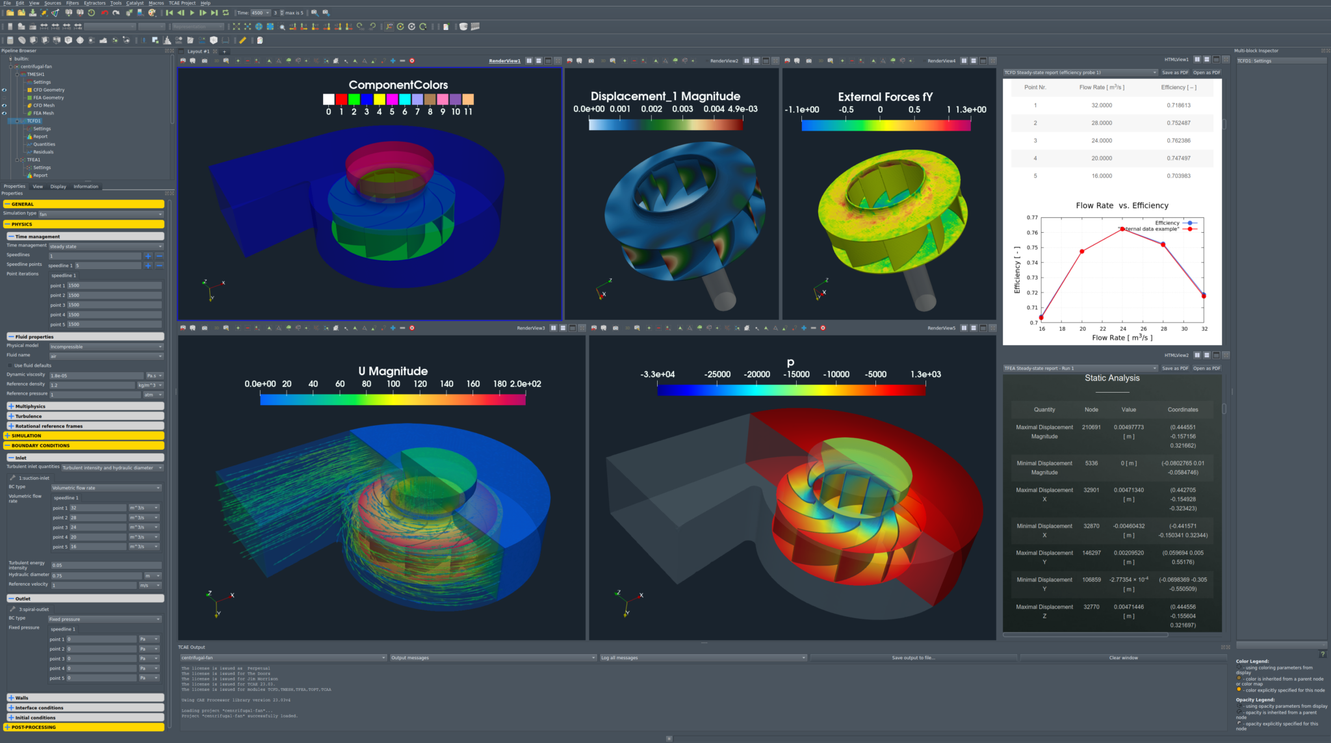Image resolution: width=1331 pixels, height=743 pixels.
Task: Enable the Use fluid defaults checkbox
Action: coord(12,365)
